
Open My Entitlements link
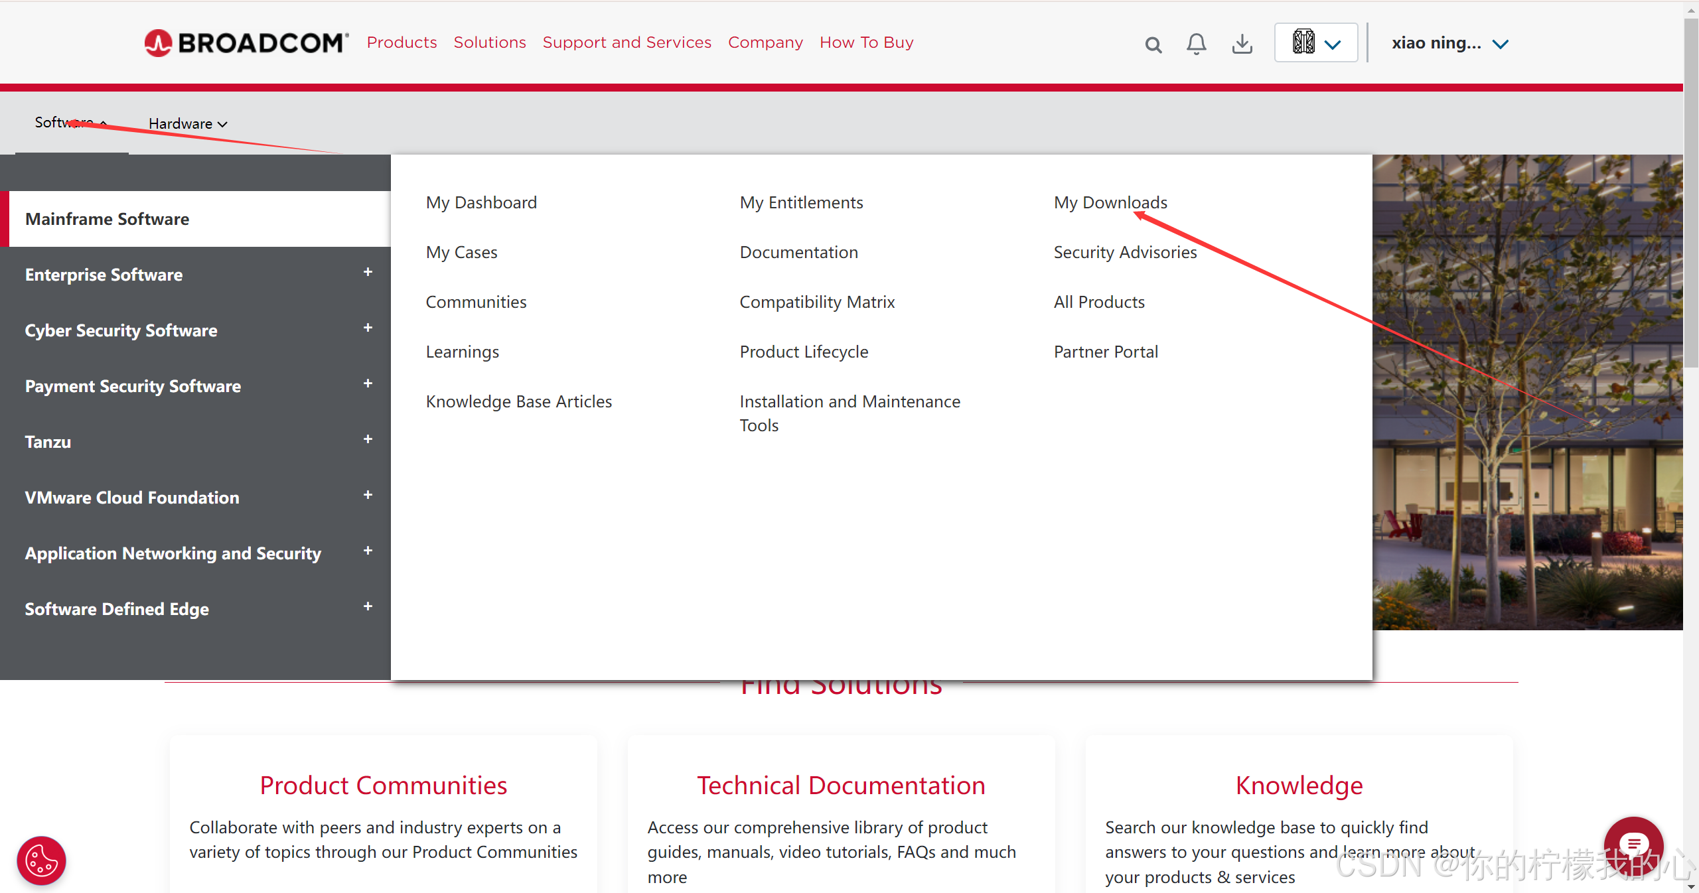[x=801, y=202]
